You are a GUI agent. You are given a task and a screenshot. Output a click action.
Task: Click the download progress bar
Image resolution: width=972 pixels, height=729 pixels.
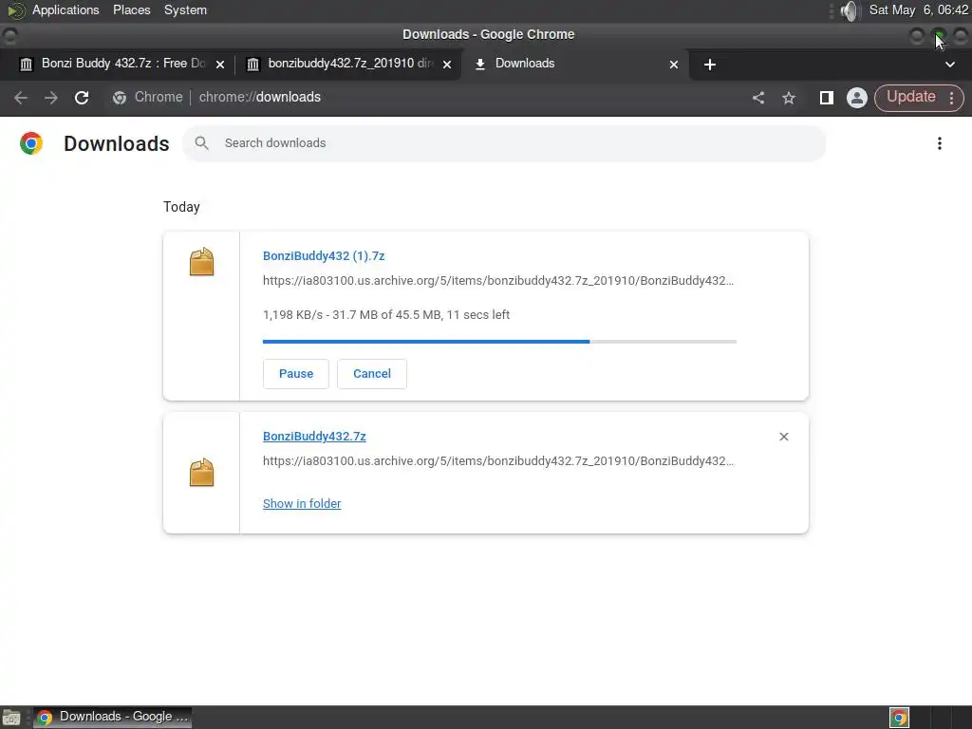[x=499, y=342]
